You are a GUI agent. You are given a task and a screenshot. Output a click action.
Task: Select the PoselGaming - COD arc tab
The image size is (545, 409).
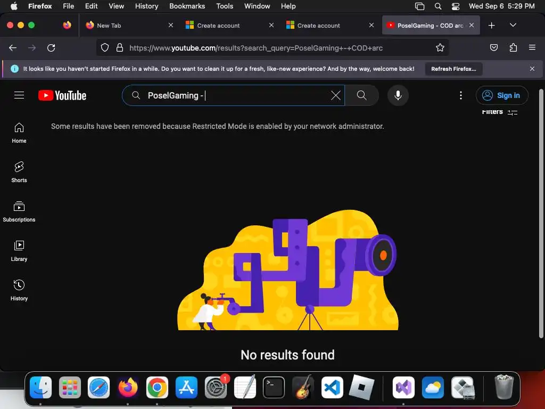[431, 26]
